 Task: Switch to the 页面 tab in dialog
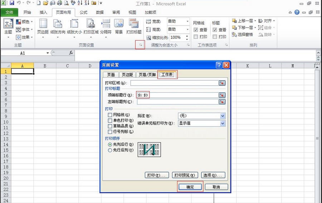coord(111,75)
